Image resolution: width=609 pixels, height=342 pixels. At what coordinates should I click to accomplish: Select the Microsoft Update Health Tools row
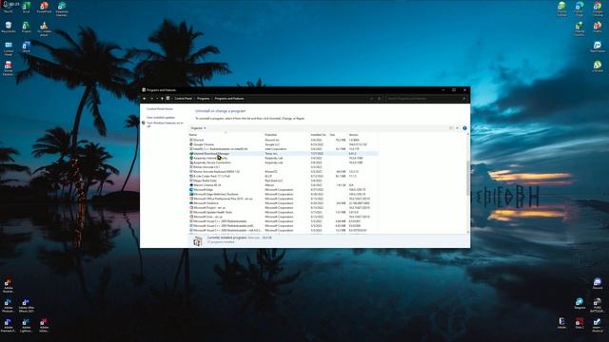click(283, 212)
